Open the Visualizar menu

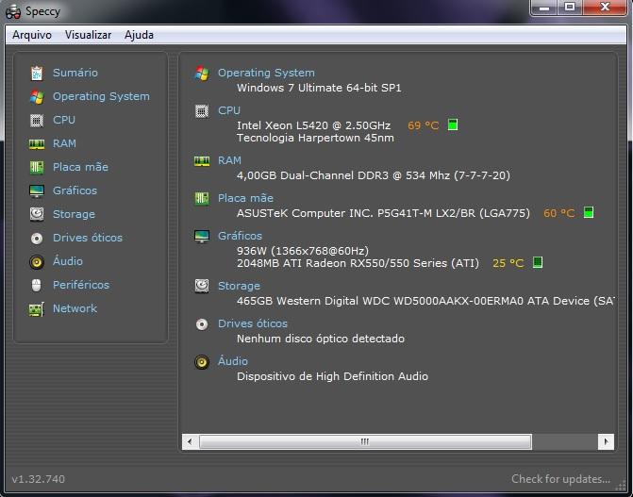(88, 35)
